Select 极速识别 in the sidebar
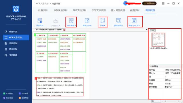The image size is (183, 103). tap(16, 31)
